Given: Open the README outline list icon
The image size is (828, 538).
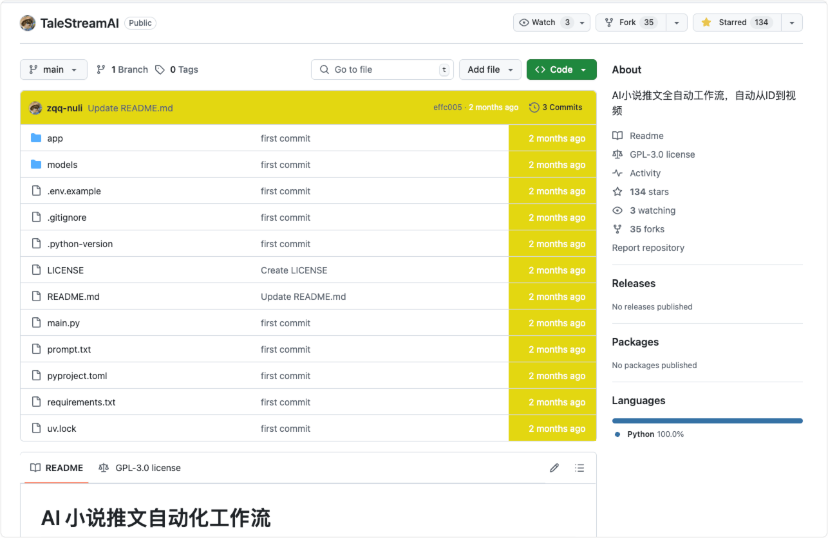Looking at the screenshot, I should click(579, 468).
